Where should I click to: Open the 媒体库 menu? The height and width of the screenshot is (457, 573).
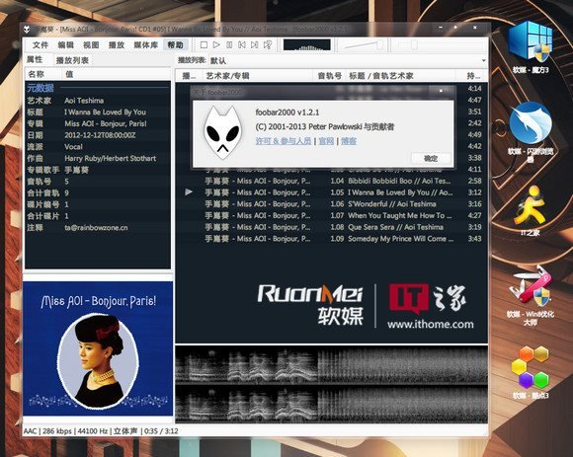tap(146, 44)
